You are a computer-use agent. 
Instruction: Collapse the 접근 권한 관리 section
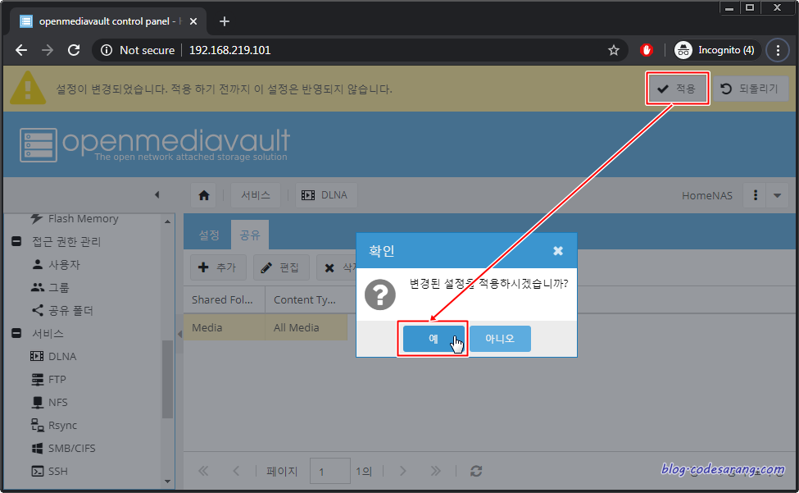pyautogui.click(x=16, y=241)
